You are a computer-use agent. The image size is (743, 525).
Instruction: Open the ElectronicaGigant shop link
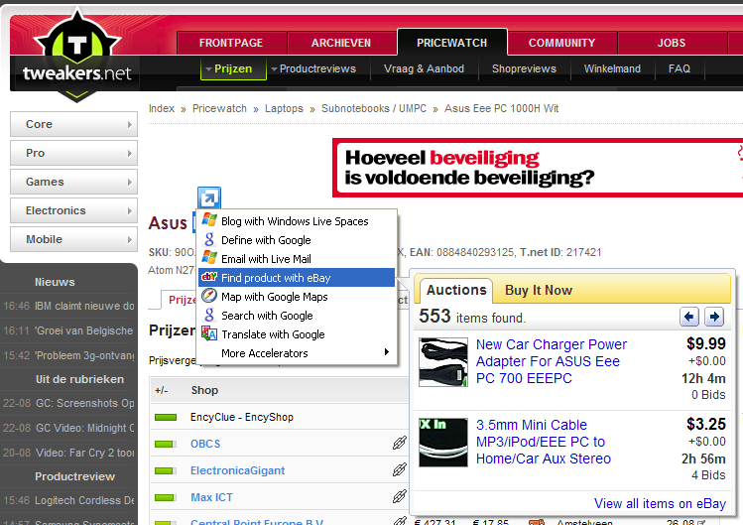(x=237, y=470)
